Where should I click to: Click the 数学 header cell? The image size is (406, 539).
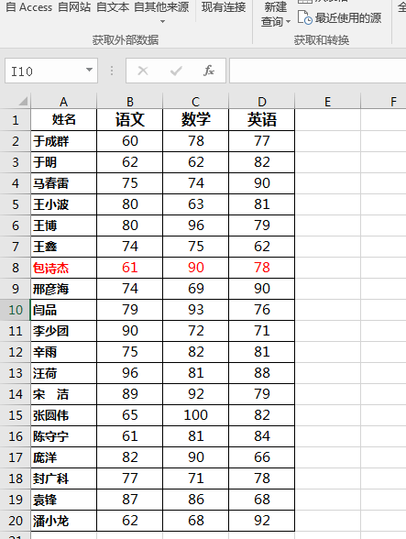click(195, 120)
